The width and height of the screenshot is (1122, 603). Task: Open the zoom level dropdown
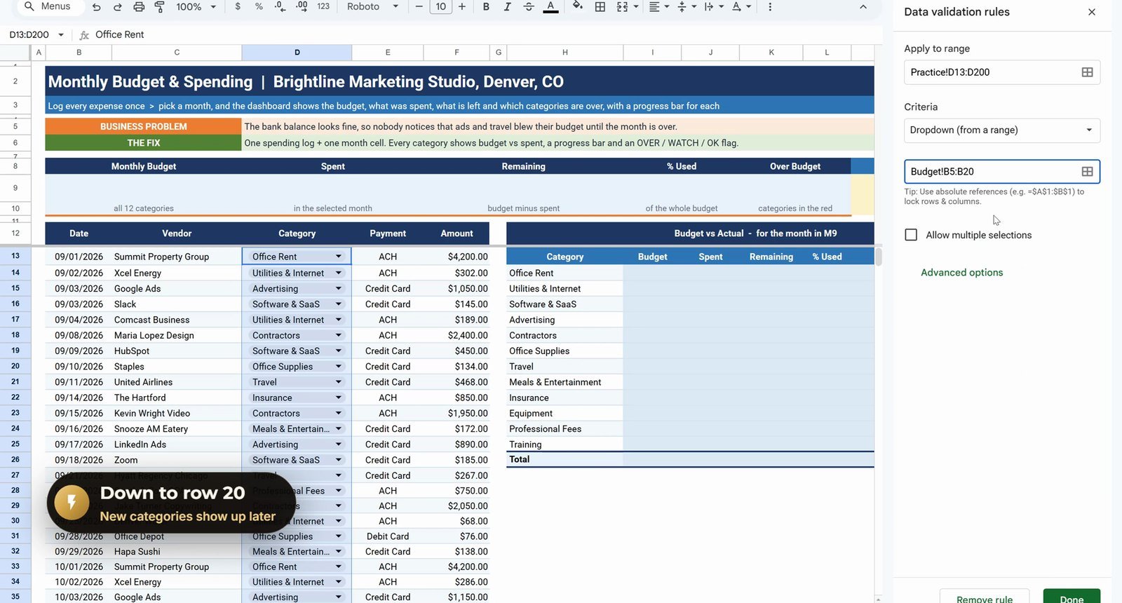[x=196, y=6]
